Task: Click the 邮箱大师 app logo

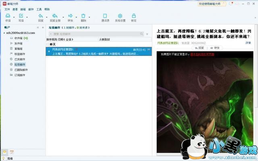Action: coord(4,4)
